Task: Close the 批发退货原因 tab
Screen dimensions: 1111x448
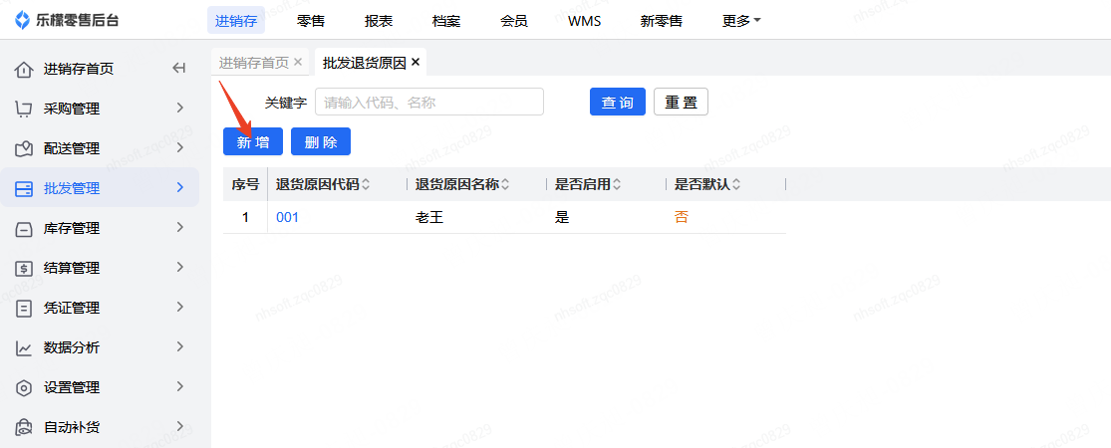Action: point(416,63)
